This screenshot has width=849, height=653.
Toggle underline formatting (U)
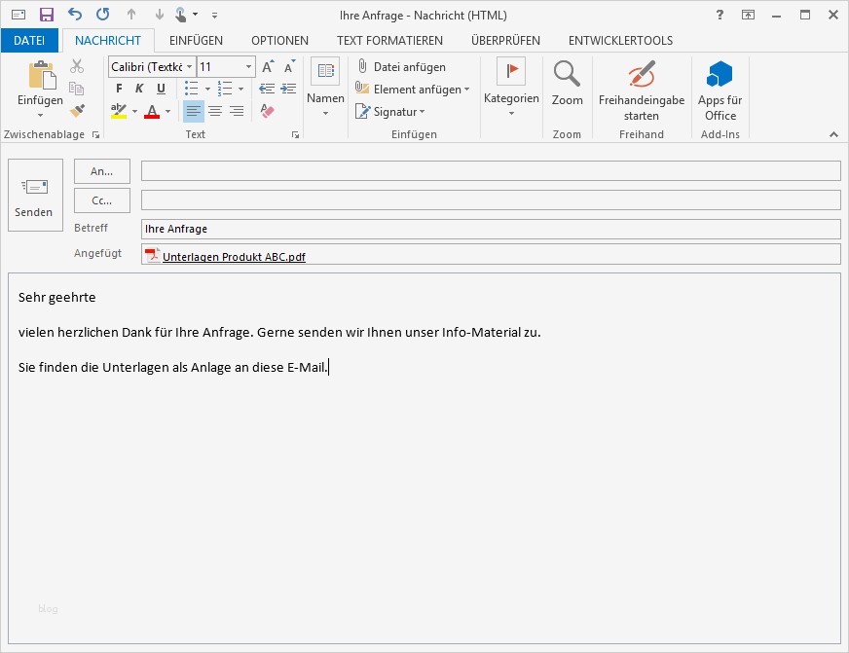point(162,89)
